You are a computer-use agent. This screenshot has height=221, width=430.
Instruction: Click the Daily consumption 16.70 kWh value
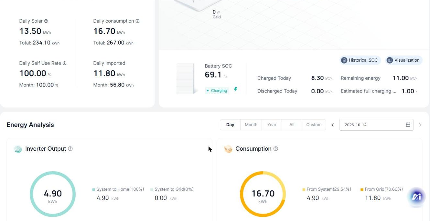[109, 31]
